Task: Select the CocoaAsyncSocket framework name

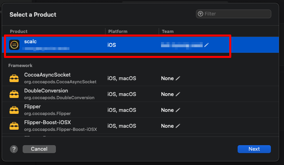Action: (47, 75)
